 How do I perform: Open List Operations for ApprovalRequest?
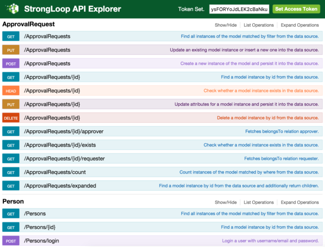(259, 25)
